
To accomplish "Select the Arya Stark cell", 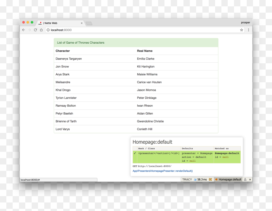I will [95, 74].
